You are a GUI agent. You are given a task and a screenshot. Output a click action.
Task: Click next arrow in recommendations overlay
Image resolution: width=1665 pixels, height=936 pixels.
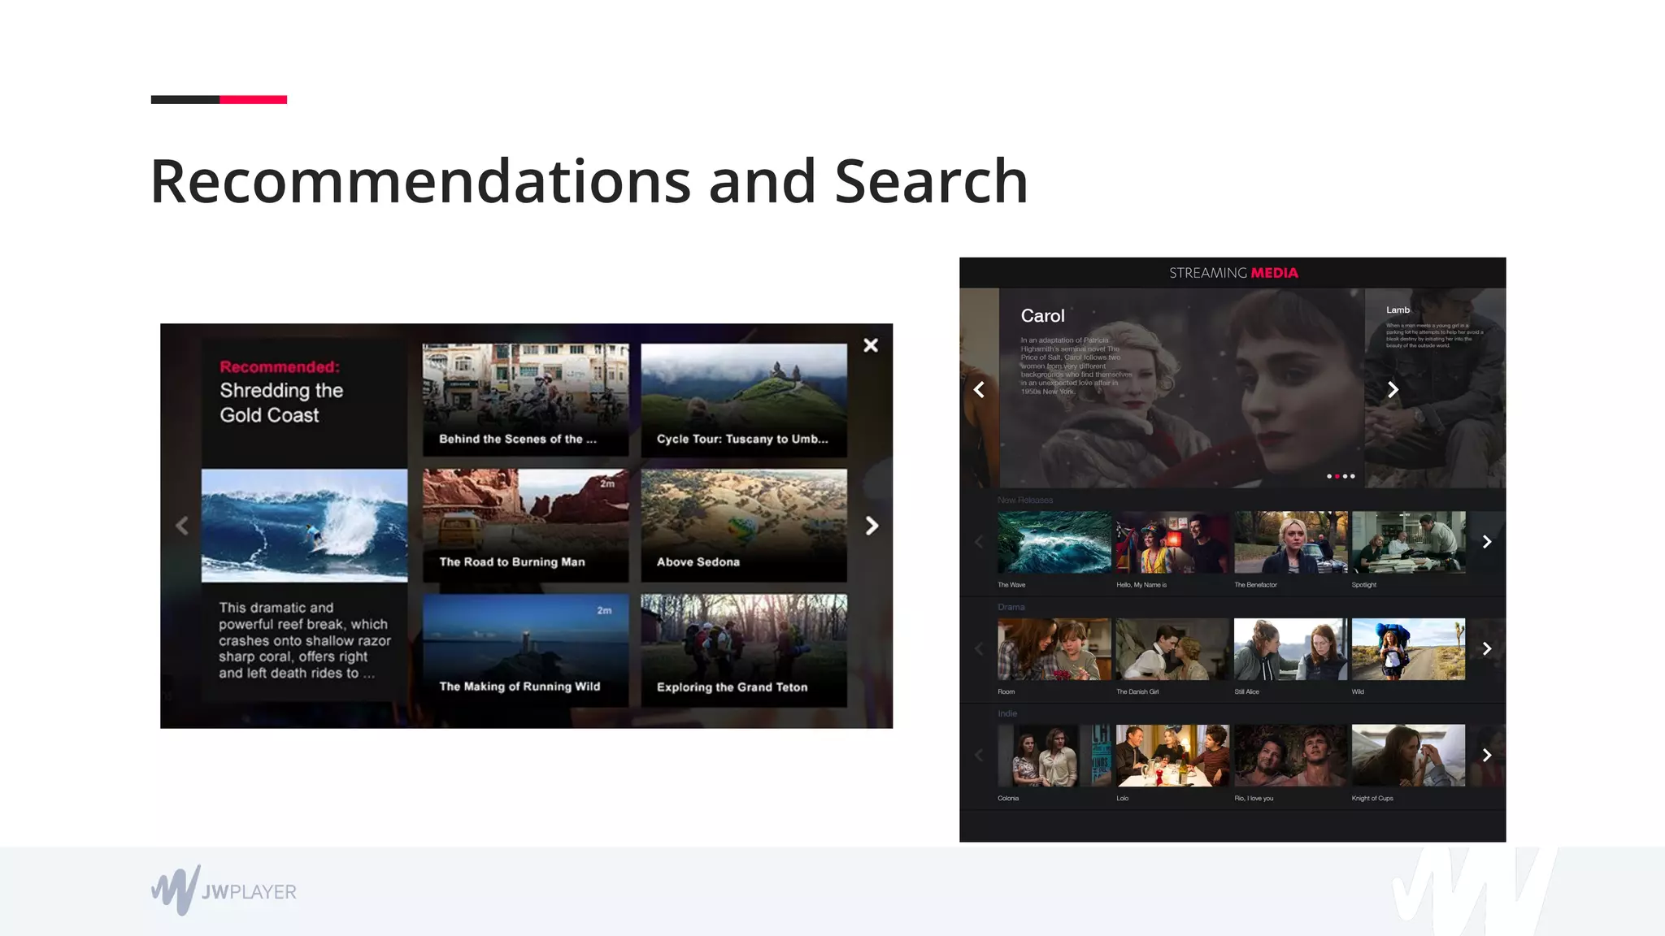pyautogui.click(x=872, y=526)
